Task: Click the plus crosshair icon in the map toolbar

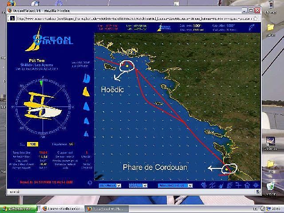Action: pyautogui.click(x=238, y=185)
